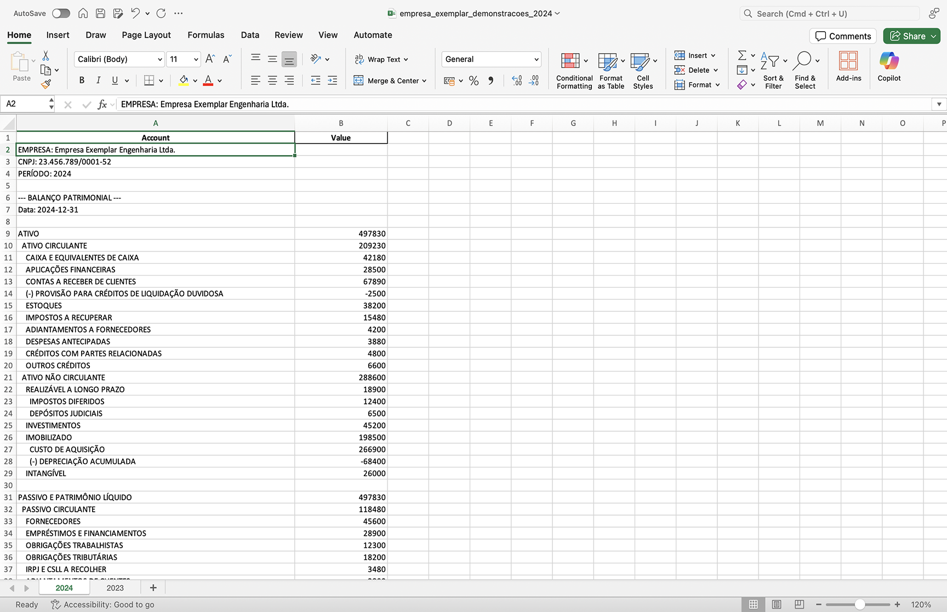947x612 pixels.
Task: Switch to the Formulas ribbon tab
Action: pyautogui.click(x=206, y=35)
